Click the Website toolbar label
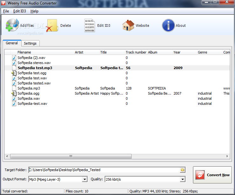Screen dimensions: 235x195 click(x=142, y=25)
